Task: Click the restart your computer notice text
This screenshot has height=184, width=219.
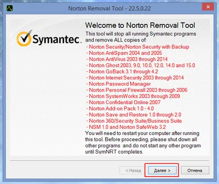Action: point(143,143)
